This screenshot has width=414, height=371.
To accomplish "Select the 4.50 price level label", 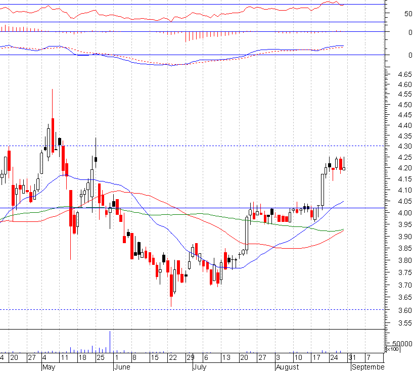I will pyautogui.click(x=405, y=105).
